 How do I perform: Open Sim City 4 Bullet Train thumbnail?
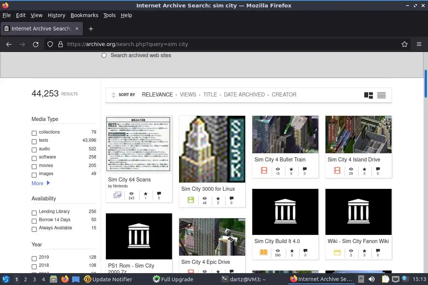[285, 134]
